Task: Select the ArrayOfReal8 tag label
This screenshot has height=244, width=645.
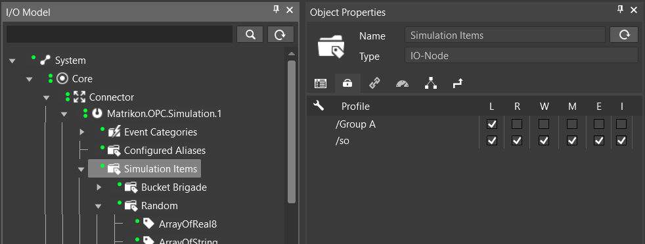Action: tap(188, 224)
